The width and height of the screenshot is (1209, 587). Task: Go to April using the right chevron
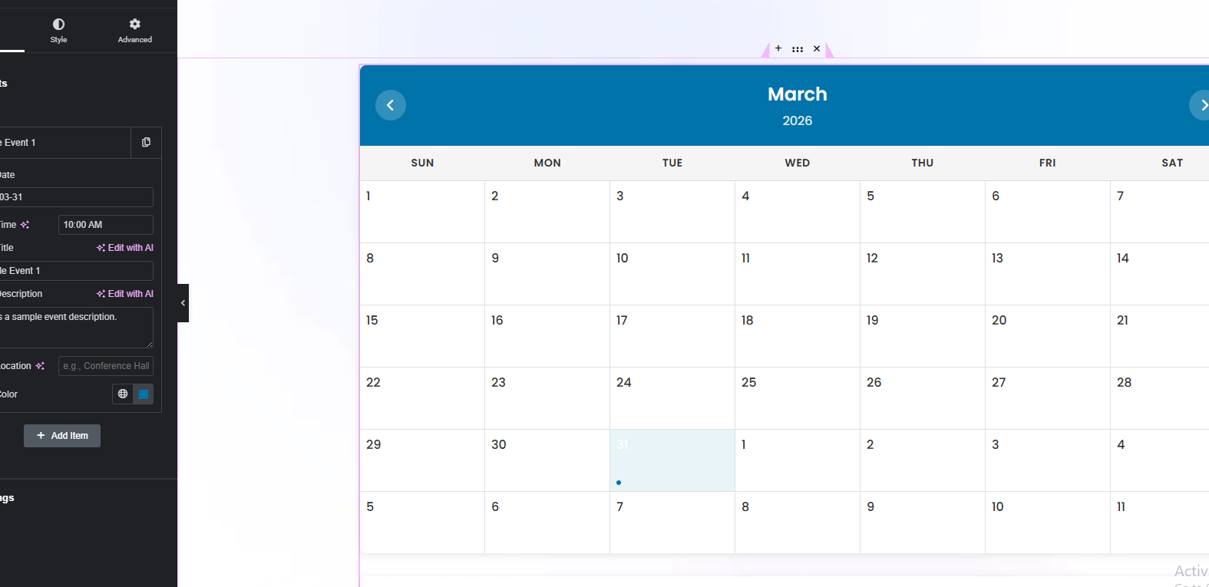tap(1202, 104)
